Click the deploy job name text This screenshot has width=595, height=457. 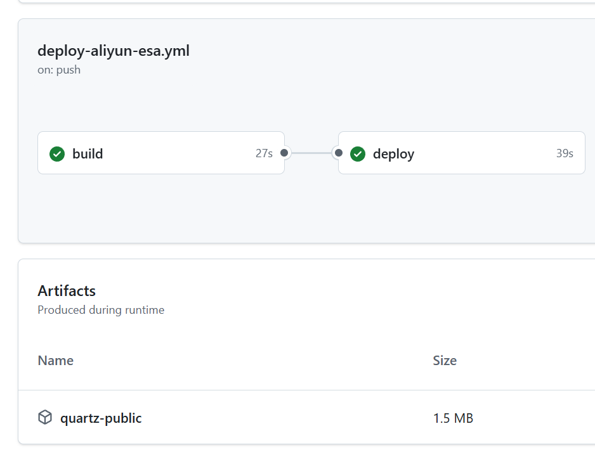[393, 155]
